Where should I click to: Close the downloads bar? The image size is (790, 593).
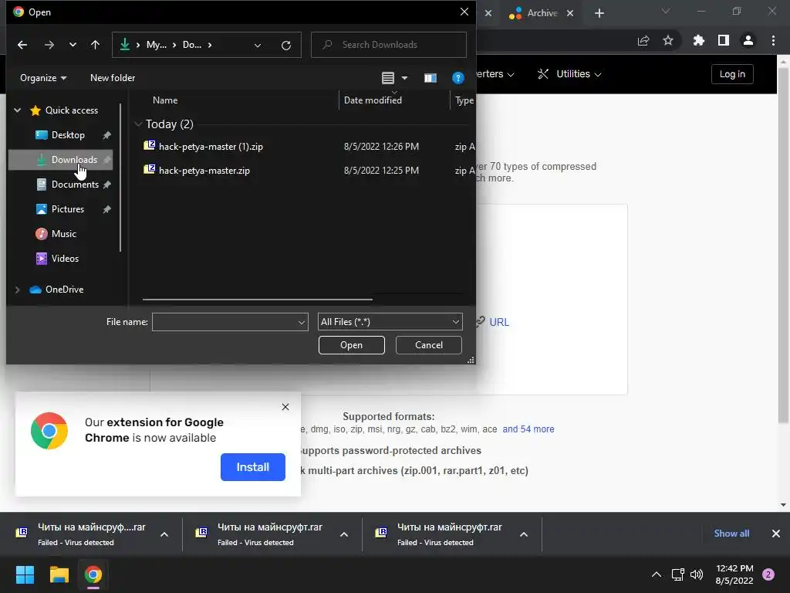776,534
